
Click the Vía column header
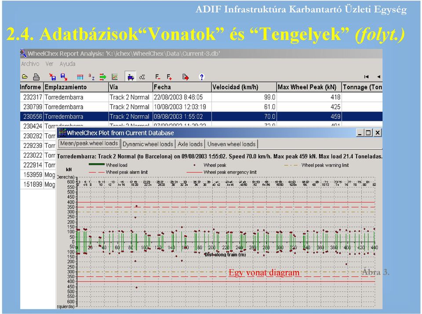(131, 87)
